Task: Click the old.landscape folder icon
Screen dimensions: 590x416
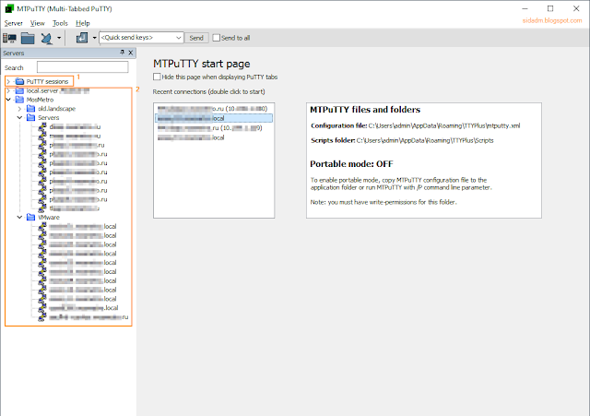Action: point(31,109)
